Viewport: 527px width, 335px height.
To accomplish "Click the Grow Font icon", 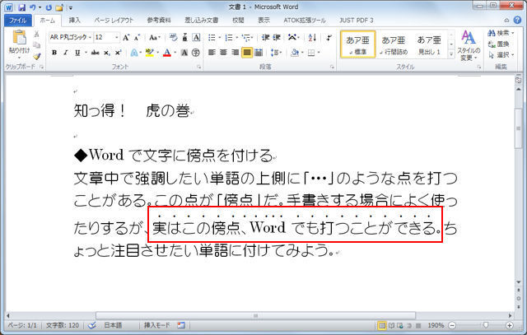I will pyautogui.click(x=126, y=37).
